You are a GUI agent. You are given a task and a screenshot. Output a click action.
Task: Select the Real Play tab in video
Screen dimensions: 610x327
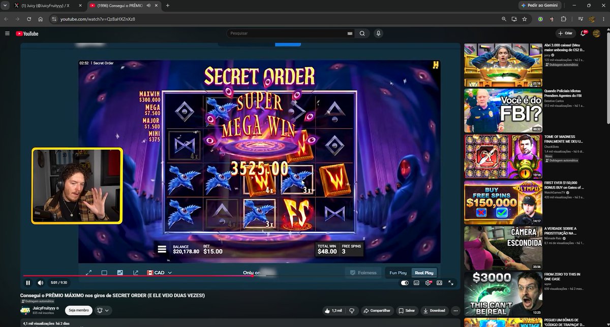click(x=424, y=273)
